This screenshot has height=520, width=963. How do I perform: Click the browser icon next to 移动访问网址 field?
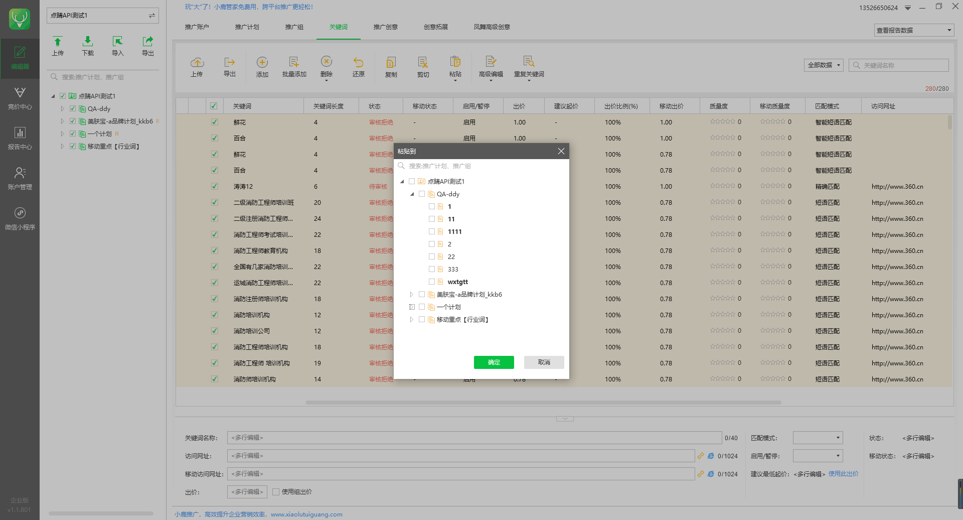(x=711, y=474)
